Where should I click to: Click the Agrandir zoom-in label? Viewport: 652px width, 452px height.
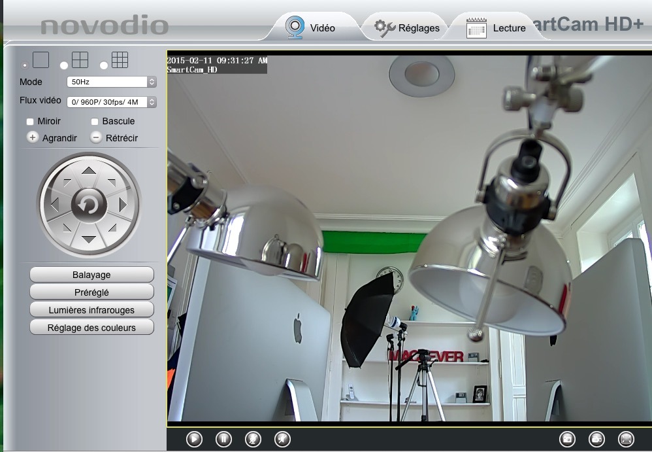click(59, 138)
